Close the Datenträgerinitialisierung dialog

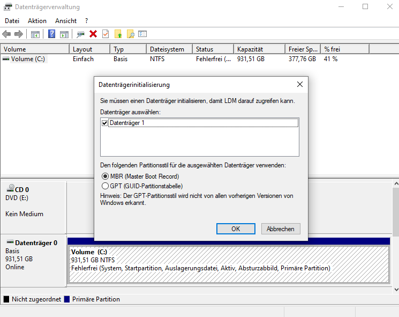[x=300, y=84]
